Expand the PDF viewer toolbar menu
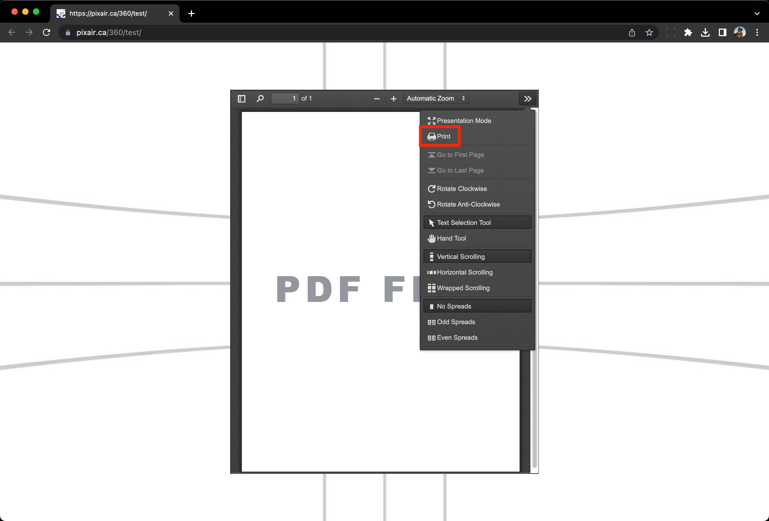This screenshot has width=769, height=521. pos(527,98)
